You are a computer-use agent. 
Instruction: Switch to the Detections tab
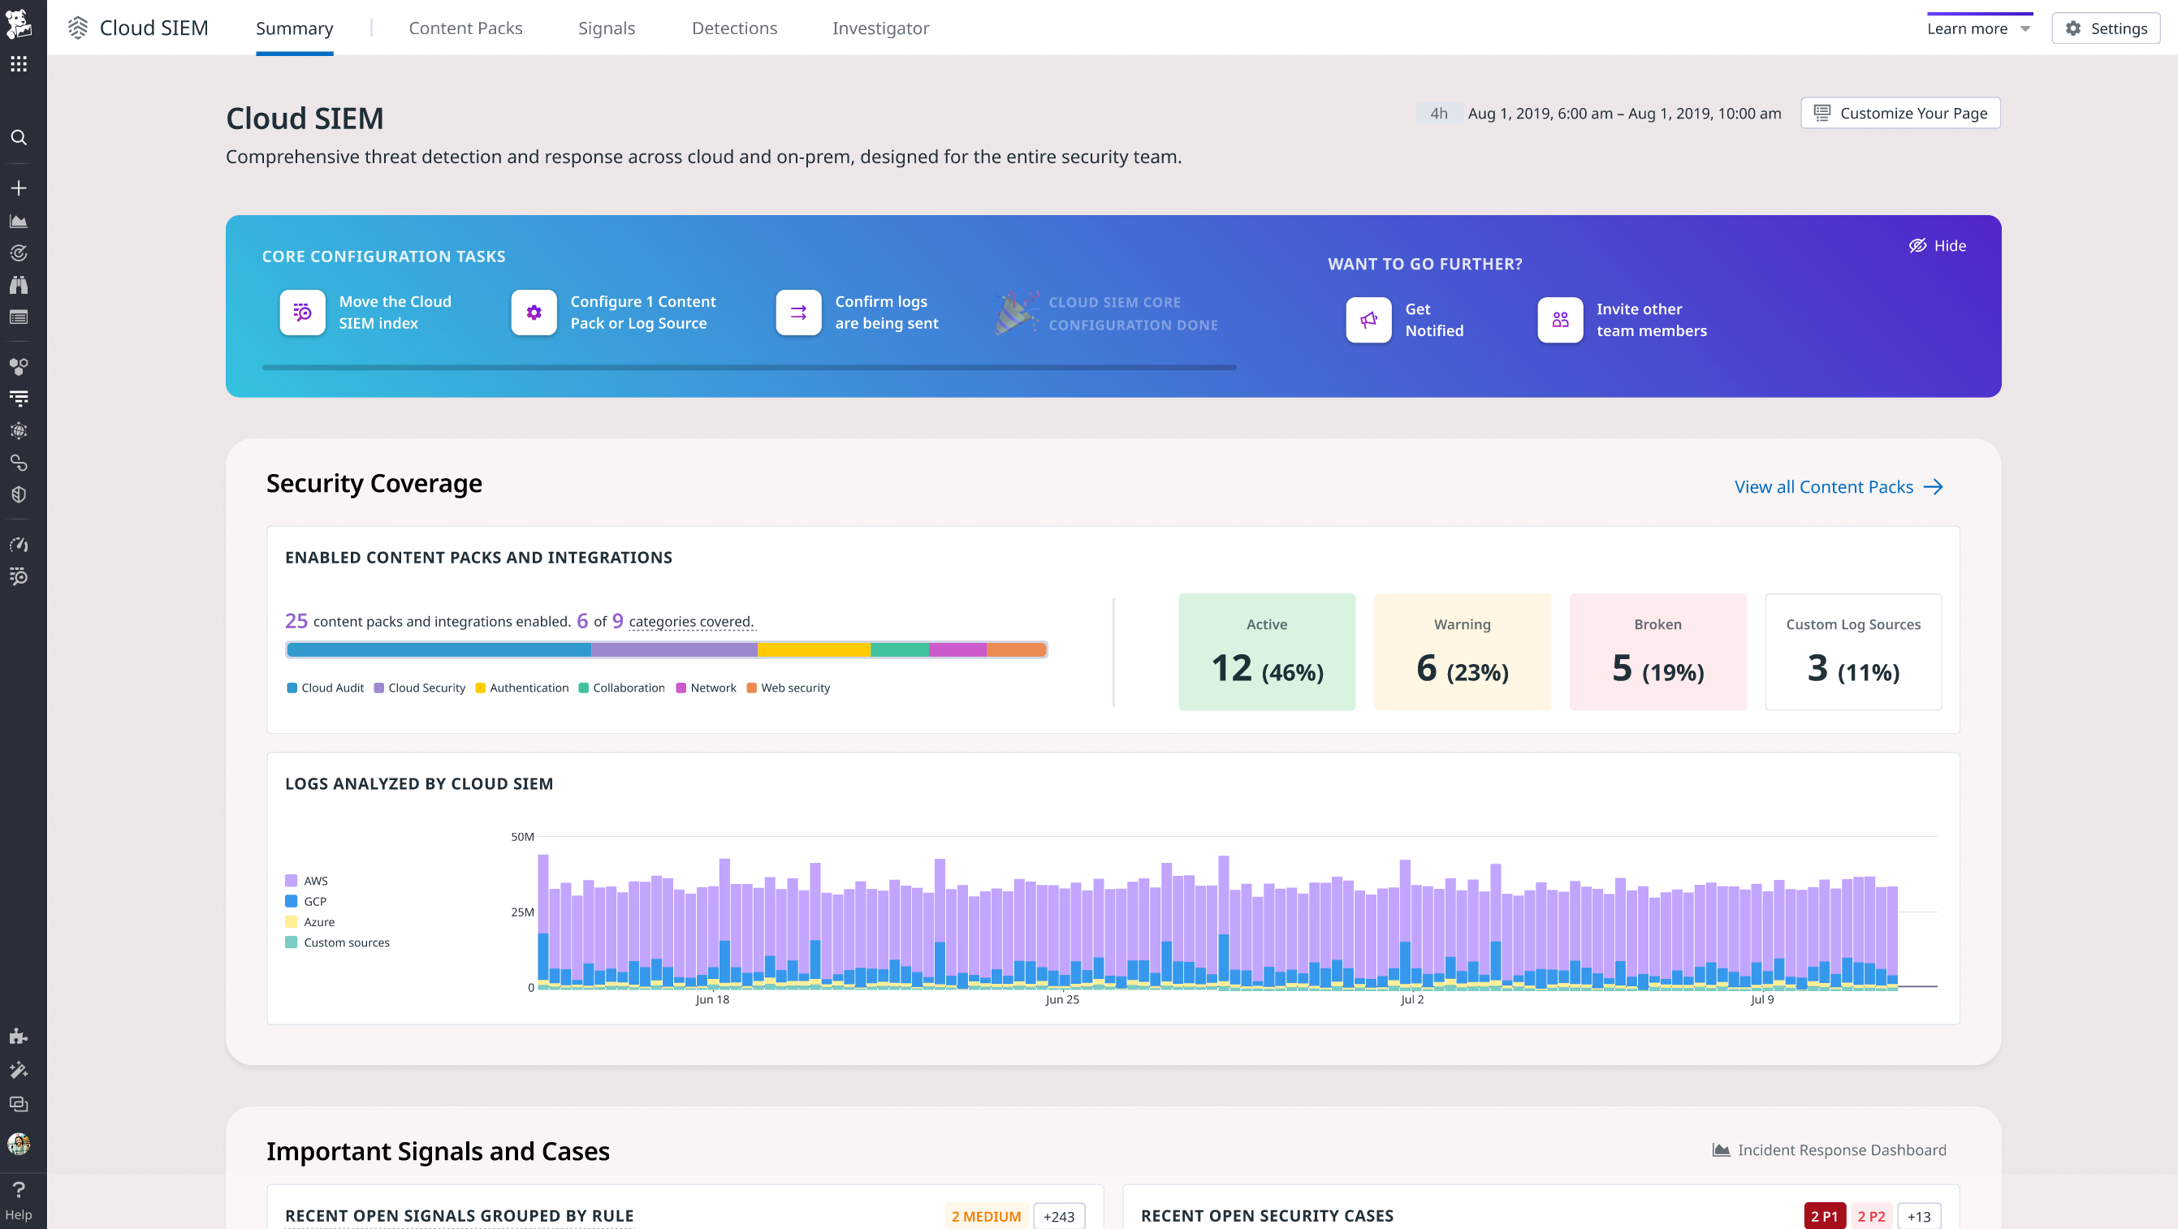[x=734, y=28]
